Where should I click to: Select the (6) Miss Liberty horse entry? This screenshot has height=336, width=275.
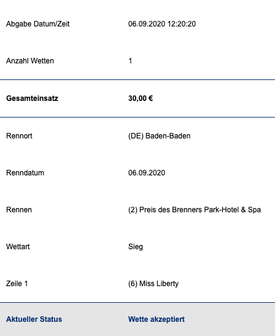coord(153,284)
